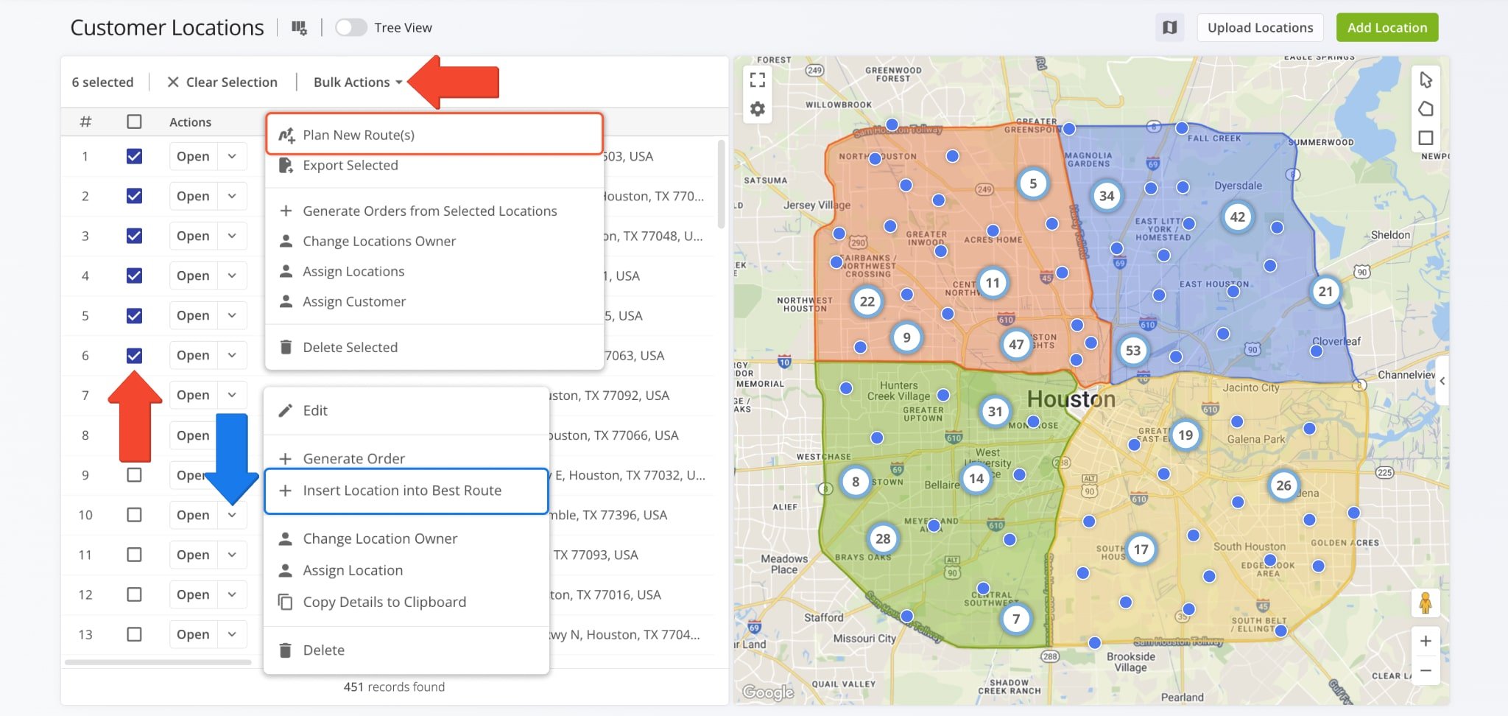
Task: Expand the row 7 Open dropdown arrow
Action: (x=232, y=395)
